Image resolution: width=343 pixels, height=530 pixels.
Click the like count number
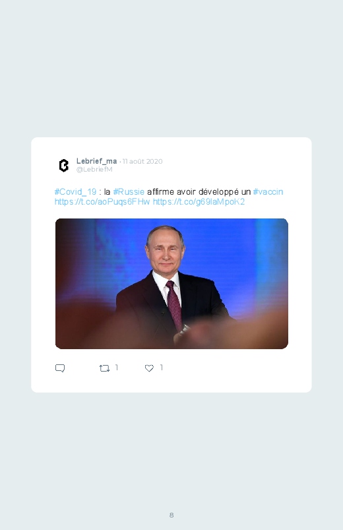[162, 368]
